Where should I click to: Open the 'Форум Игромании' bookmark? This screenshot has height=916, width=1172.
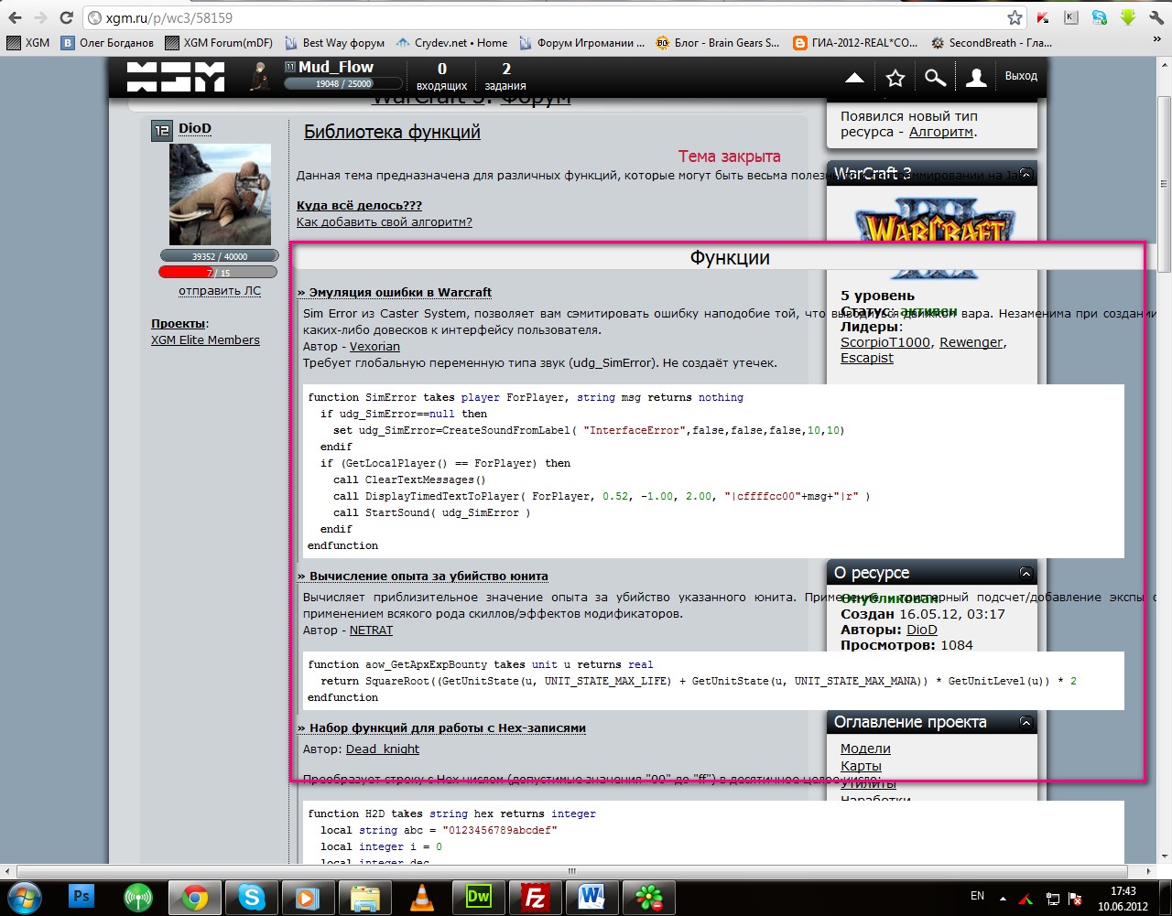[x=581, y=42]
